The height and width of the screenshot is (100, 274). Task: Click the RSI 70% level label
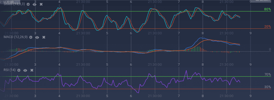[268, 75]
